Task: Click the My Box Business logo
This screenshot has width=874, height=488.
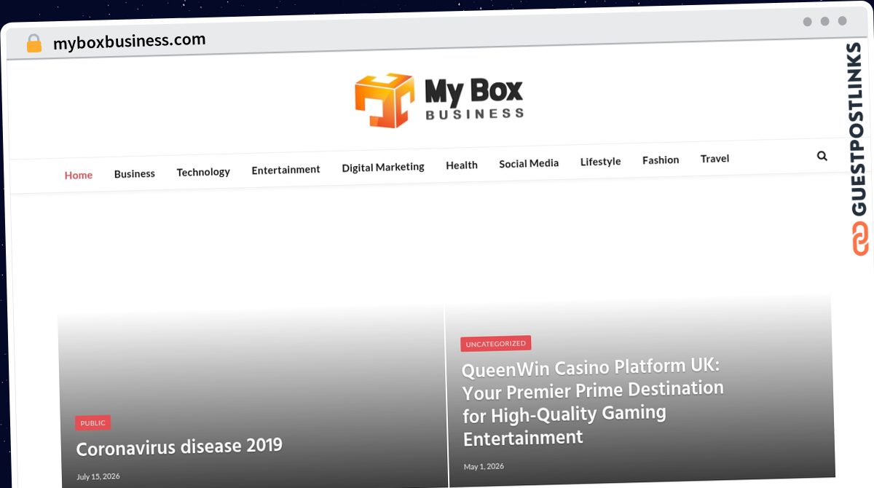Action: click(x=439, y=100)
